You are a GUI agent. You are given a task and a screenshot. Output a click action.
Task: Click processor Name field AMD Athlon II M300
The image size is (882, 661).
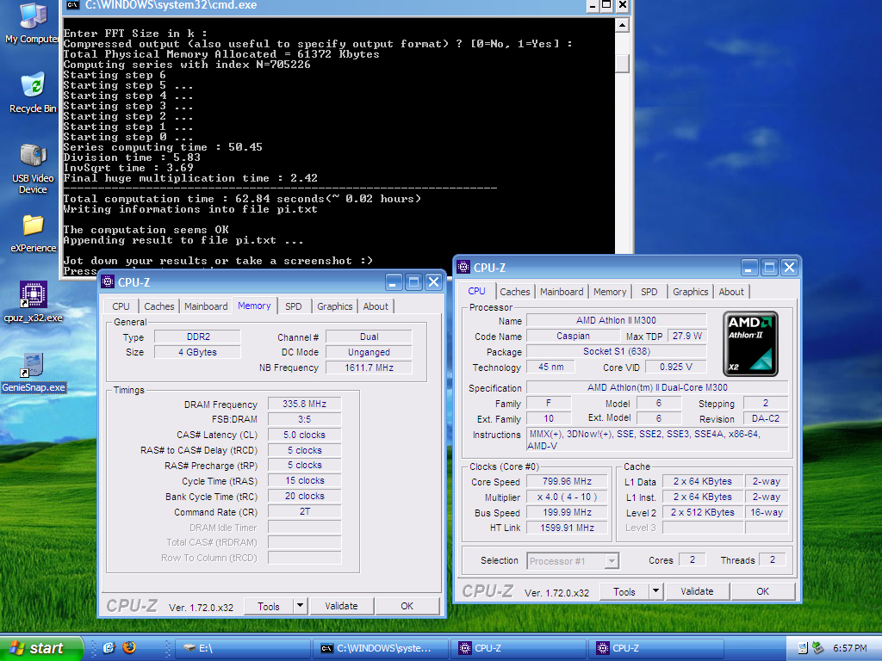616,320
